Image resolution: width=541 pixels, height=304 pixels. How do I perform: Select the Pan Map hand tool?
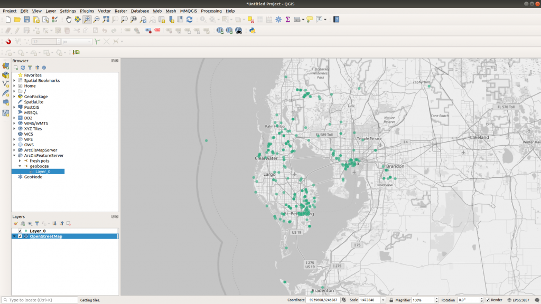(69, 20)
